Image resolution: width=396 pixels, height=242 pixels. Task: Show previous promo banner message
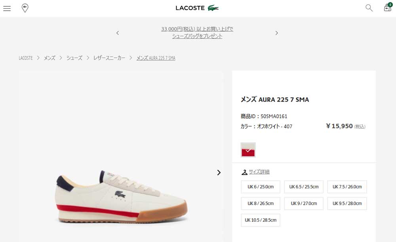point(118,33)
